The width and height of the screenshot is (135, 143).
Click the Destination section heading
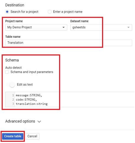click(15, 5)
